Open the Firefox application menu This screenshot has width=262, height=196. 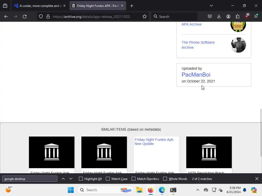(256, 16)
